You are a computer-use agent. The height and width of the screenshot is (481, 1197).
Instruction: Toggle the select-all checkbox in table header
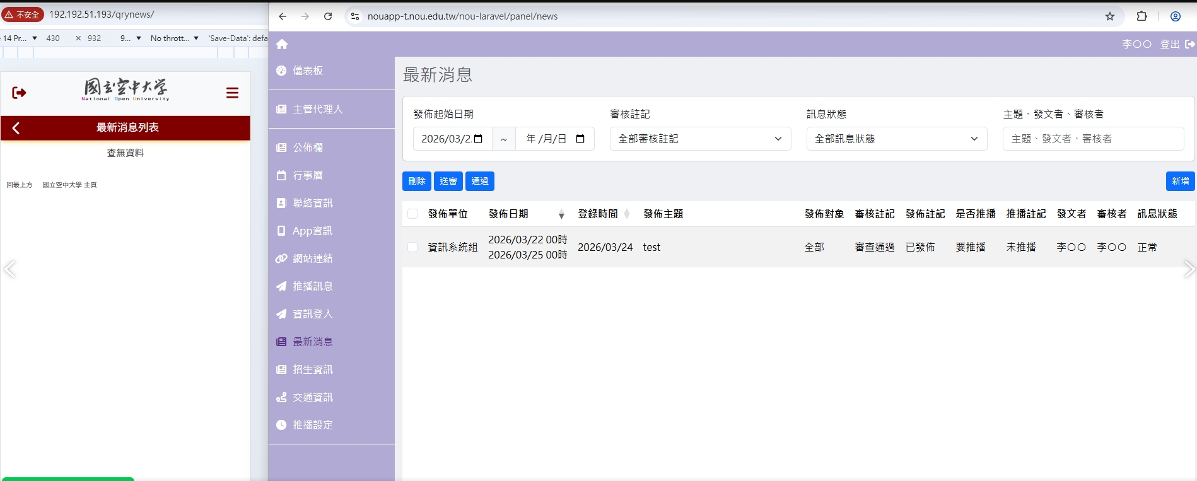coord(412,214)
